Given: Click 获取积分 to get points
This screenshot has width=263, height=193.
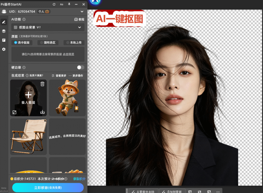Looking at the screenshot, I should pos(79,179).
